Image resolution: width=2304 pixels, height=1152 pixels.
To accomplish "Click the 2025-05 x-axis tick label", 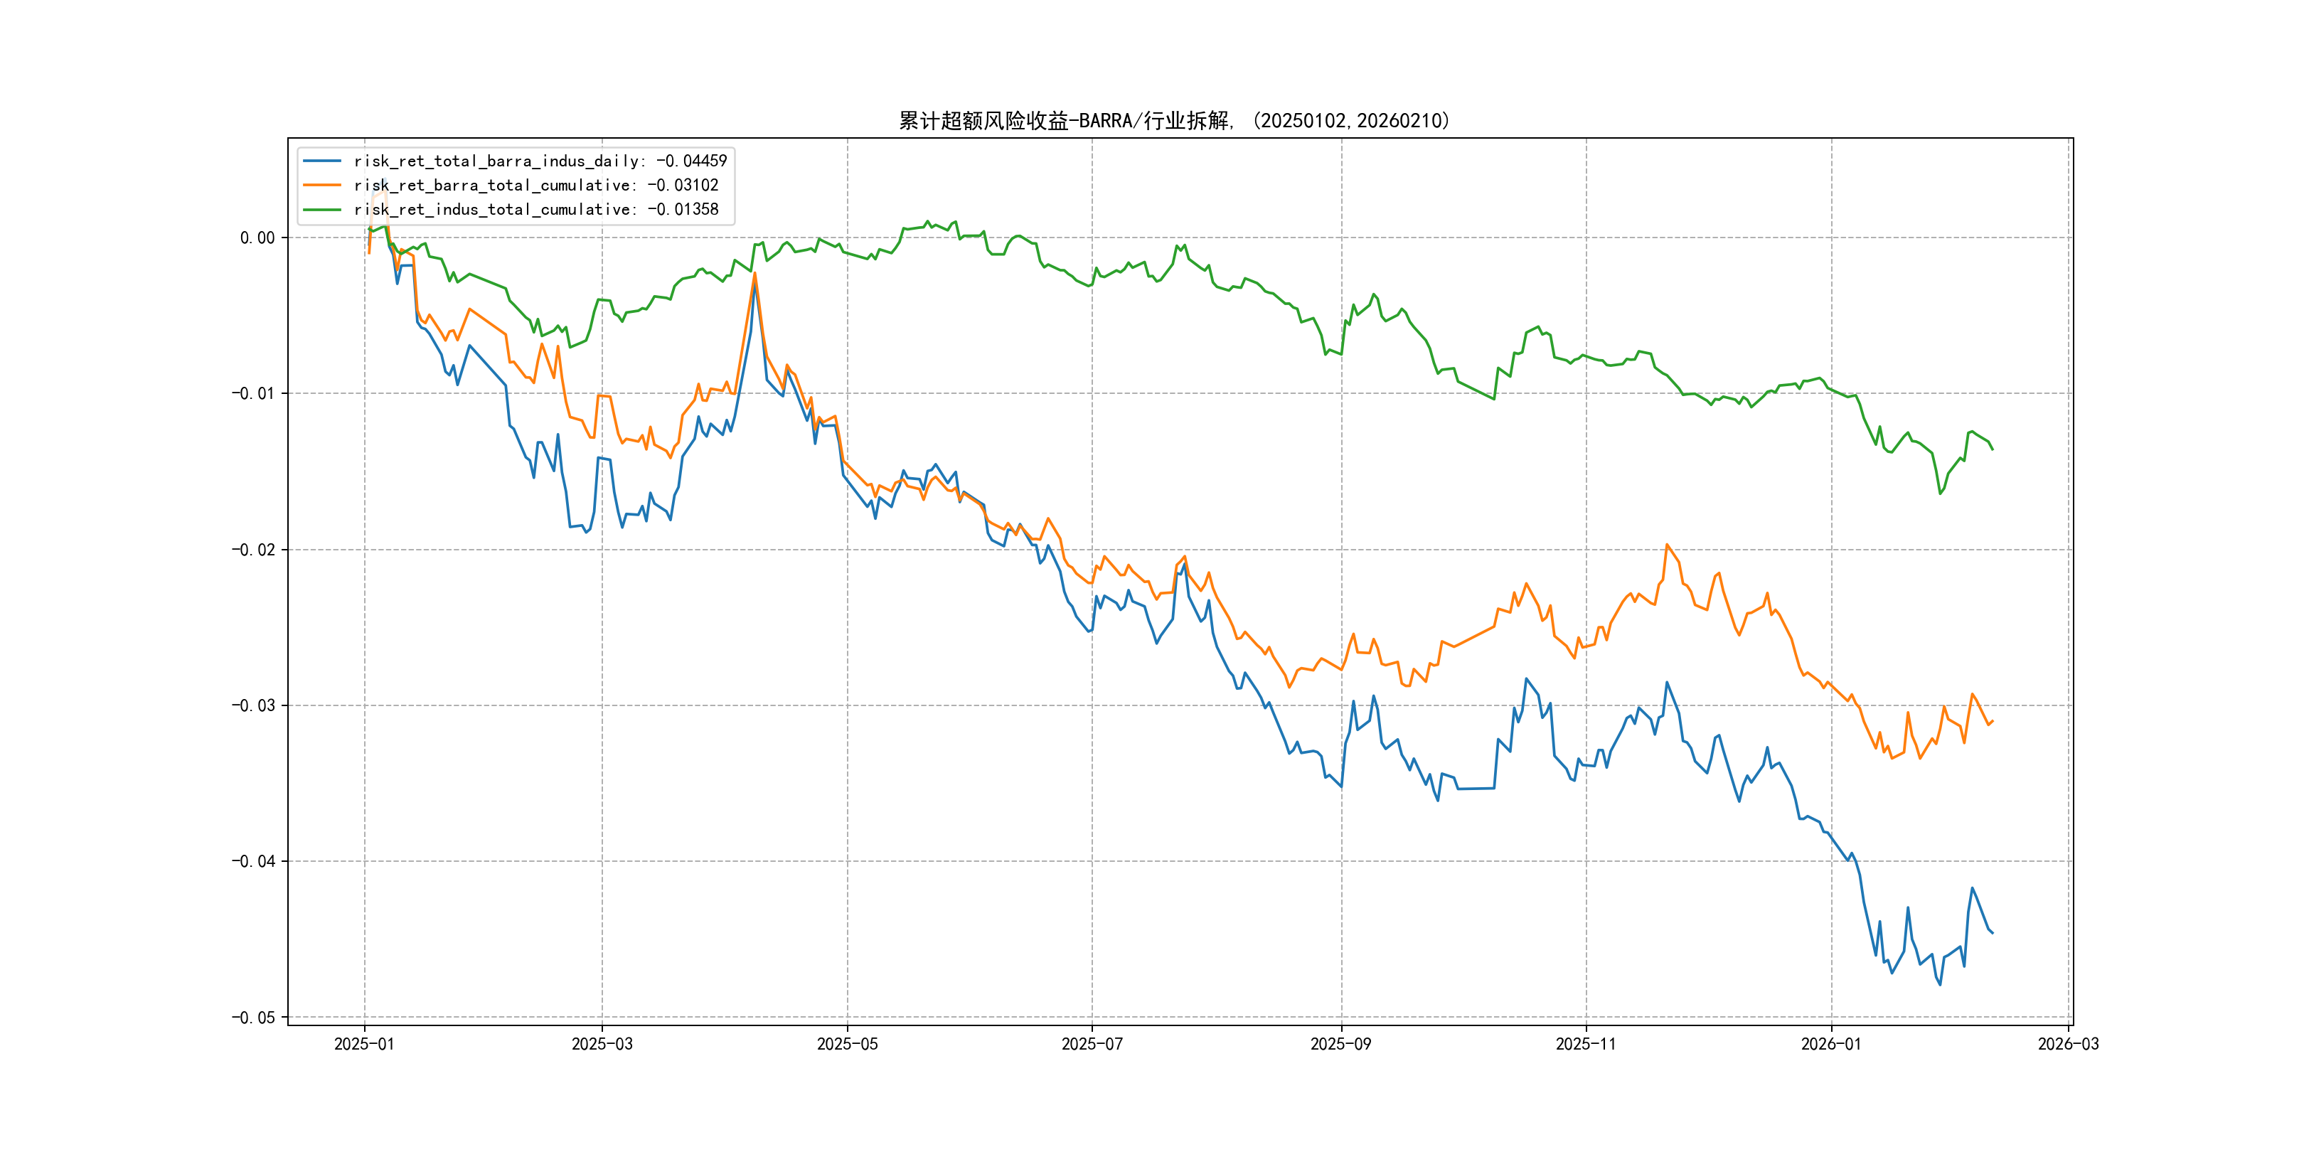I will (x=847, y=1044).
